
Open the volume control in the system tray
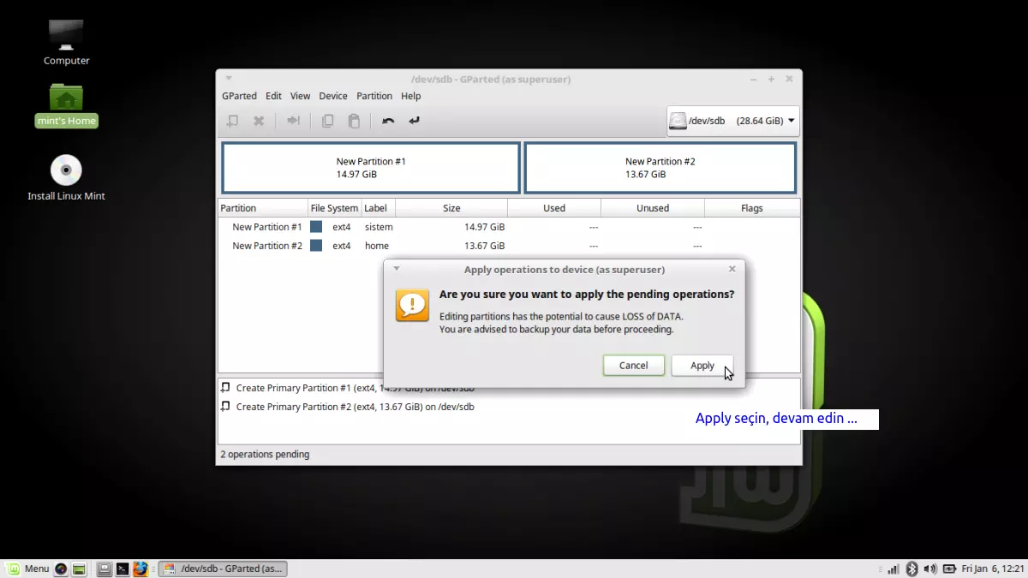pyautogui.click(x=930, y=568)
